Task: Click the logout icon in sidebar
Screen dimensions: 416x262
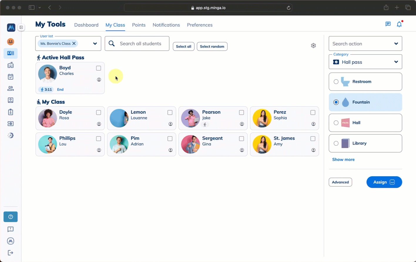Action: coord(11,253)
